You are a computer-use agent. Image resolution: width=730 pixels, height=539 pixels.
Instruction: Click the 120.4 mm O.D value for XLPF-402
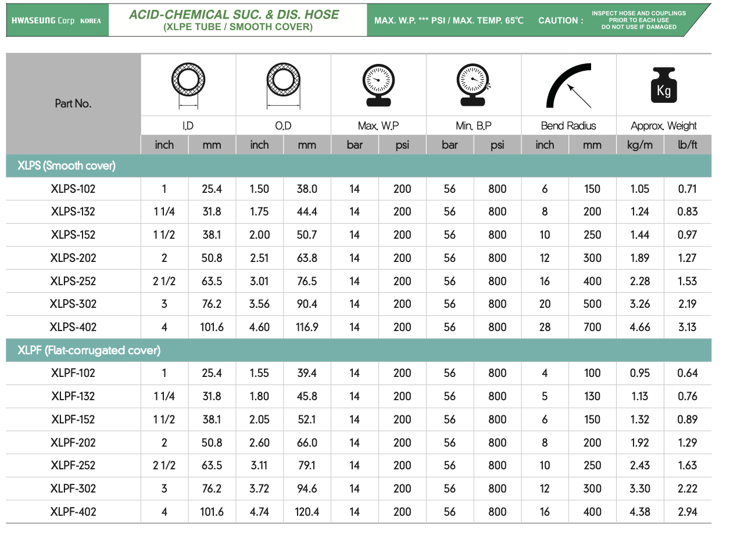[x=307, y=512]
